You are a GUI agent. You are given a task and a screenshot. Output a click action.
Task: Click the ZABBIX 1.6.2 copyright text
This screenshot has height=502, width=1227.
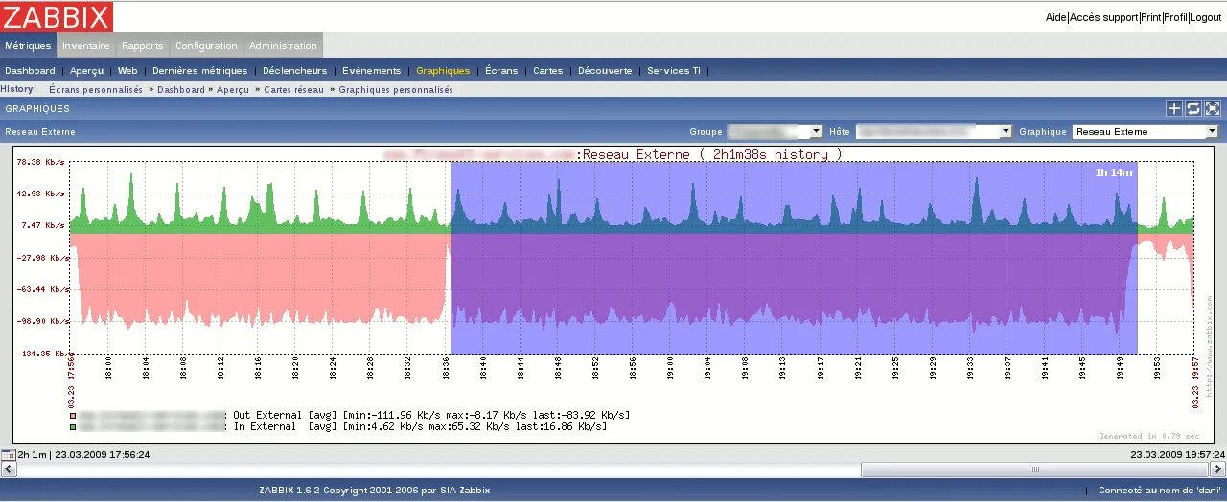[374, 490]
